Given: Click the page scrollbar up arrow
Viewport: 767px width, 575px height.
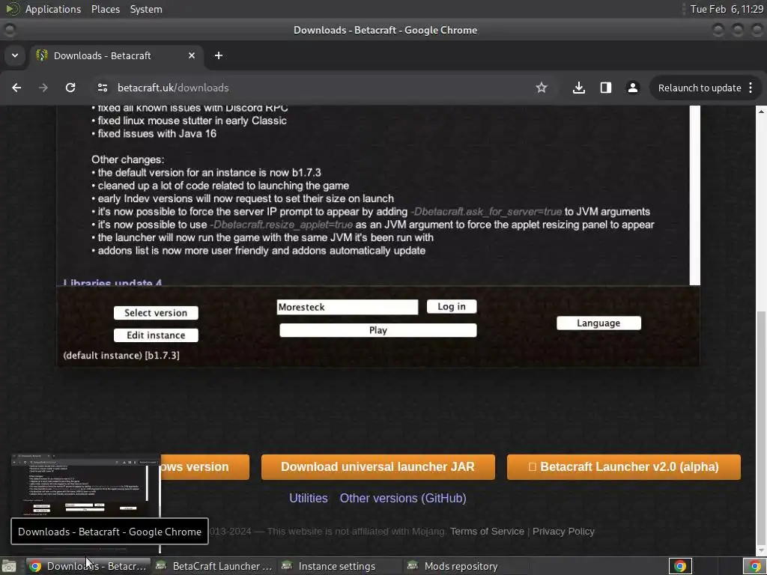Looking at the screenshot, I should click(x=761, y=112).
